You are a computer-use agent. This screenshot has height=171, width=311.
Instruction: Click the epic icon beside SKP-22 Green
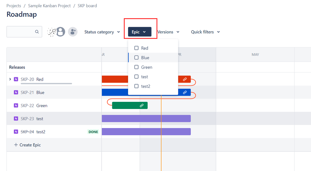(x=16, y=106)
